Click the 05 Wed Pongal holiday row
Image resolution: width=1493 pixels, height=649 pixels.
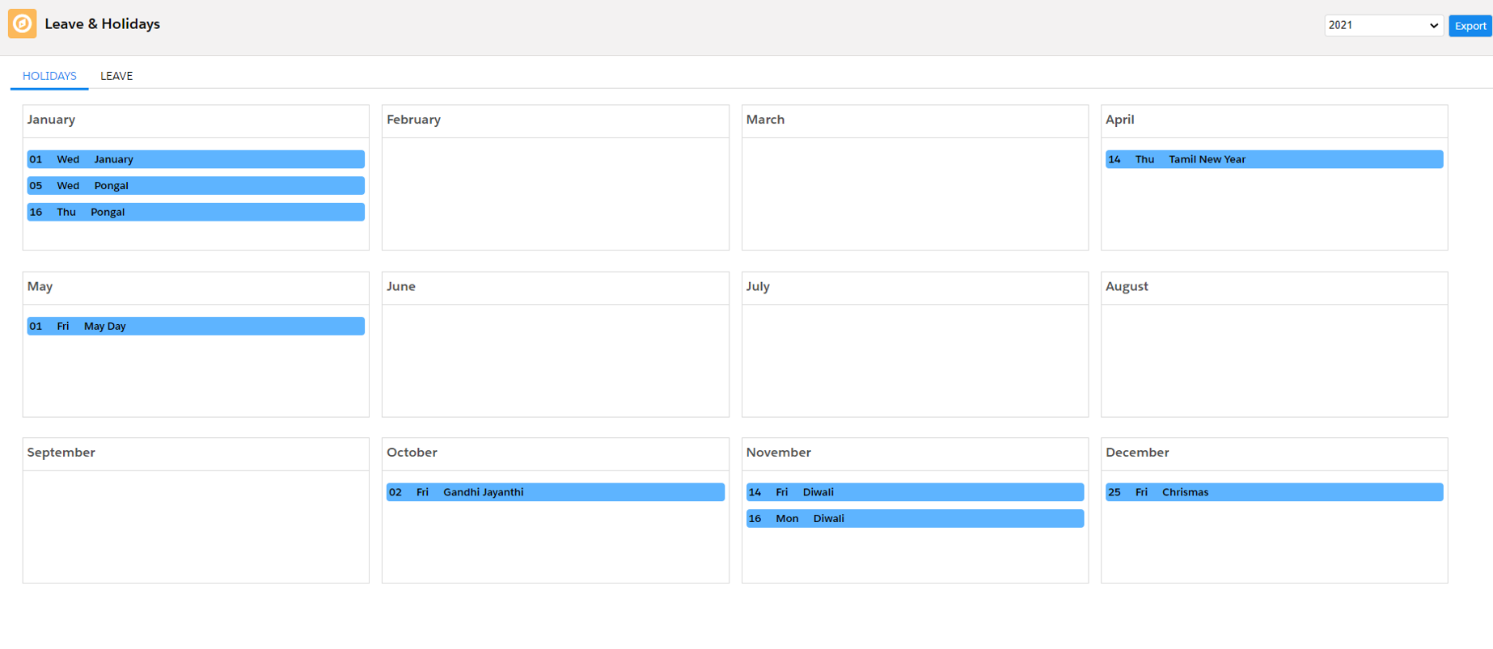click(x=195, y=186)
